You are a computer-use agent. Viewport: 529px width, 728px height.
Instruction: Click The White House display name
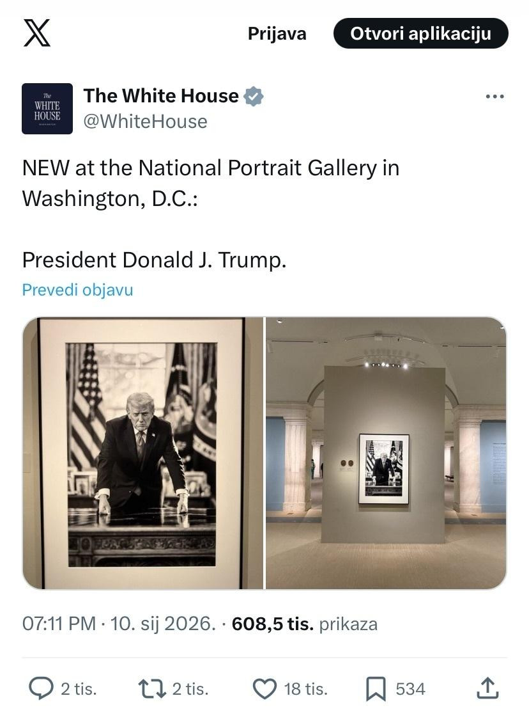click(x=161, y=96)
